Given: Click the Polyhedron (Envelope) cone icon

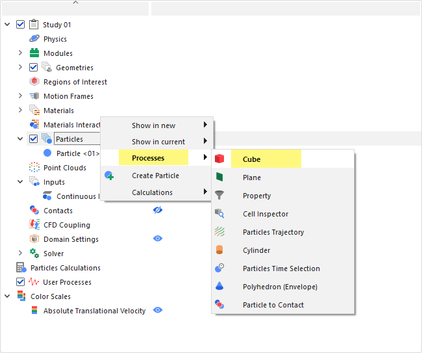Looking at the screenshot, I should click(219, 287).
